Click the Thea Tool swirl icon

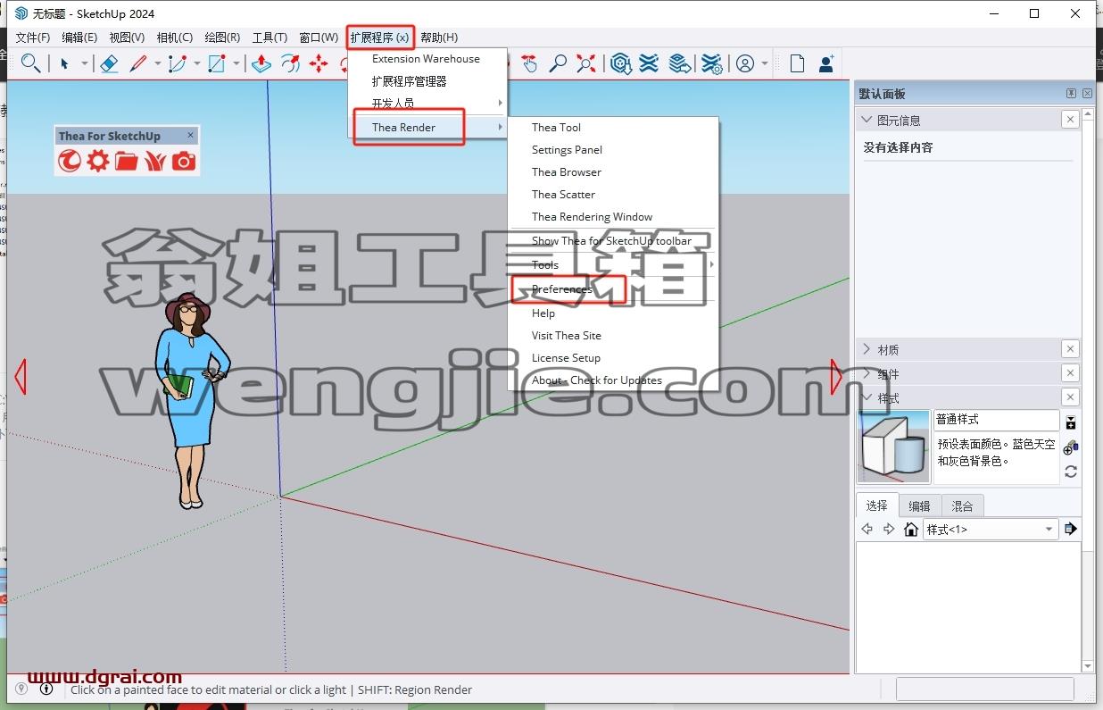70,161
